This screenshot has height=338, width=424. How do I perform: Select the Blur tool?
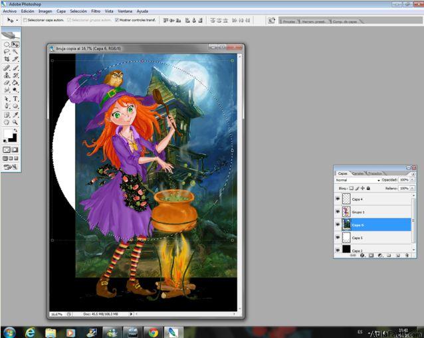[7, 90]
